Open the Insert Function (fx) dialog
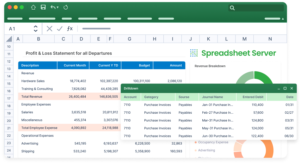The image size is (301, 164). point(70,29)
